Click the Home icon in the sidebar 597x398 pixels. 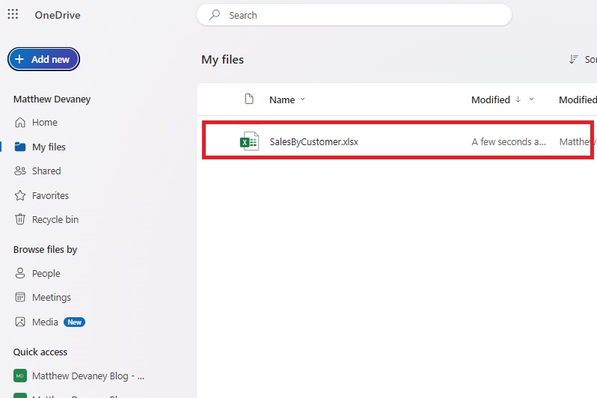coord(20,123)
